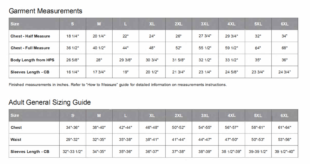Click the 59 1/2" chest full measure cell
Image resolution: width=310 pixels, height=164 pixels.
(232, 48)
